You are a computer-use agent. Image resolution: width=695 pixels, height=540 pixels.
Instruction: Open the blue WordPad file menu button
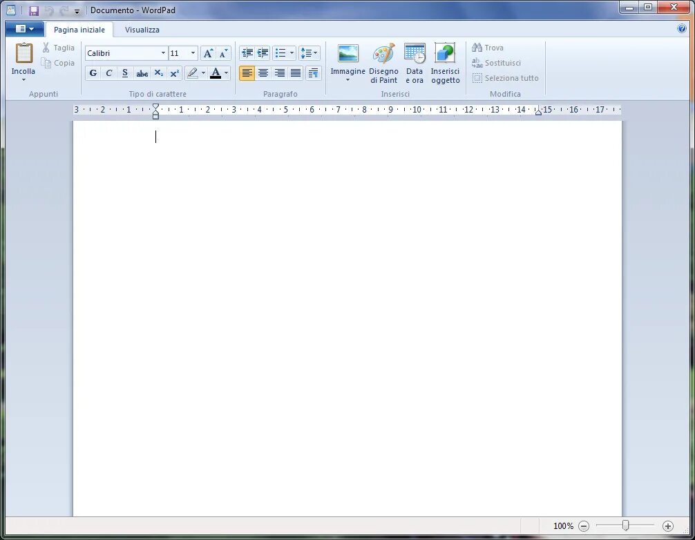point(25,29)
